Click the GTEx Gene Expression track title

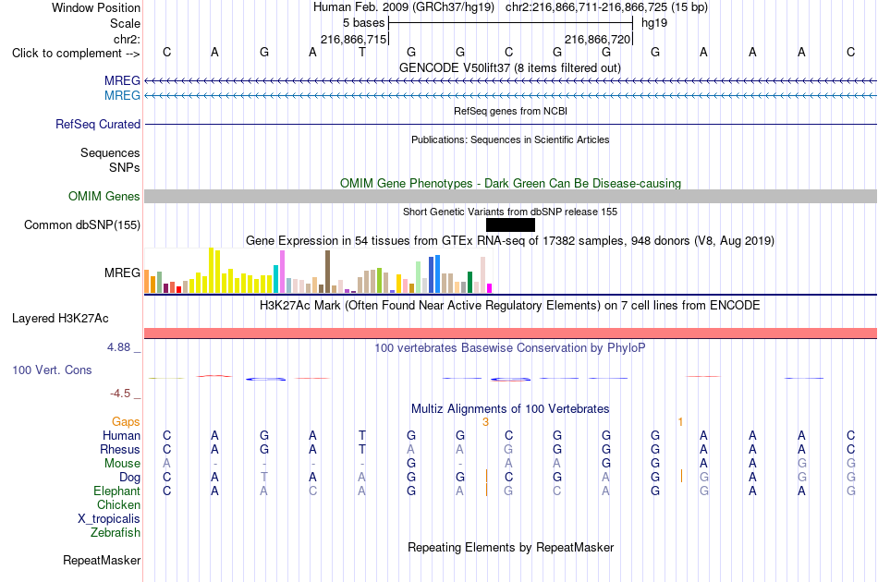click(x=510, y=240)
